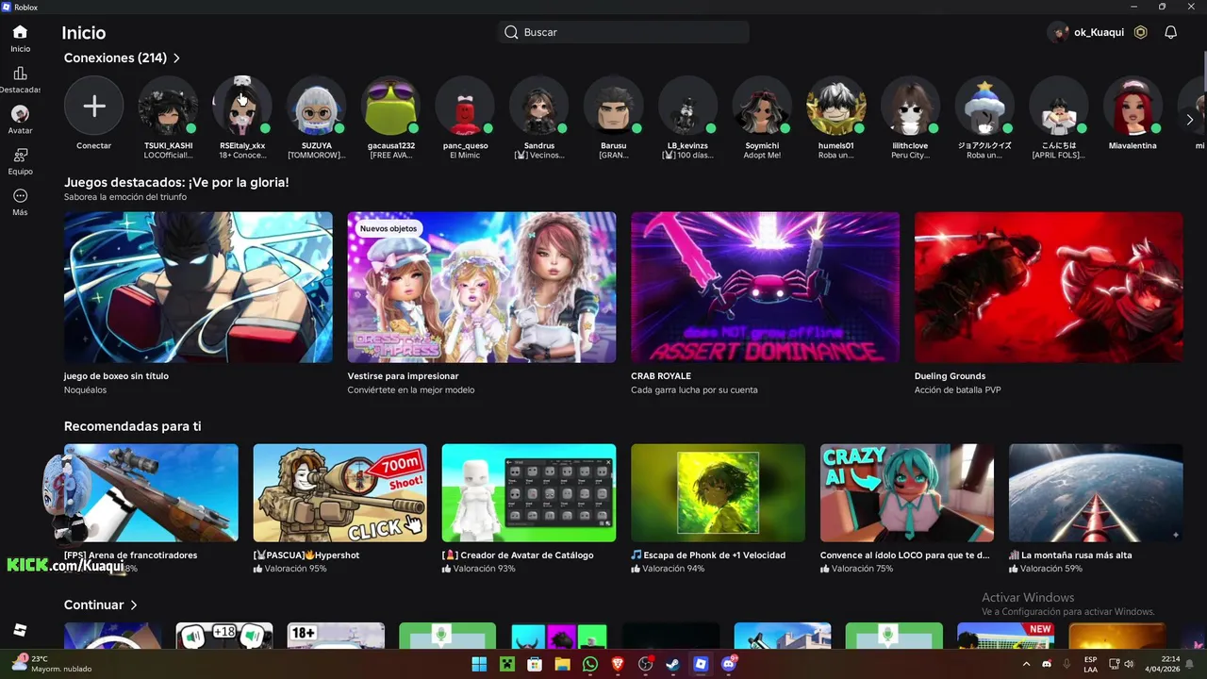Open Minecraft from the taskbar

pyautogui.click(x=506, y=664)
